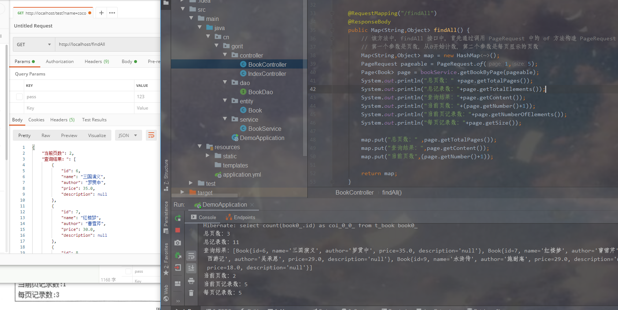Add a new request tab in Postman
This screenshot has width=618, height=310.
click(101, 13)
